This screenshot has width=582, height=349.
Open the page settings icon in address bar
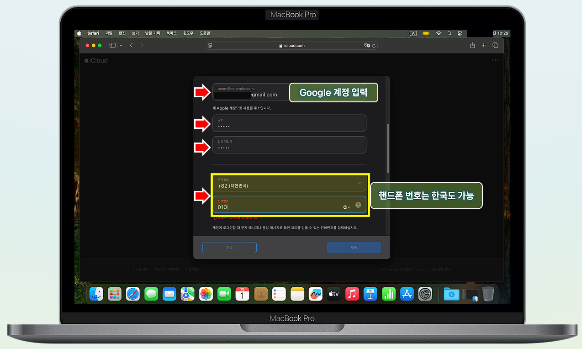click(210, 46)
